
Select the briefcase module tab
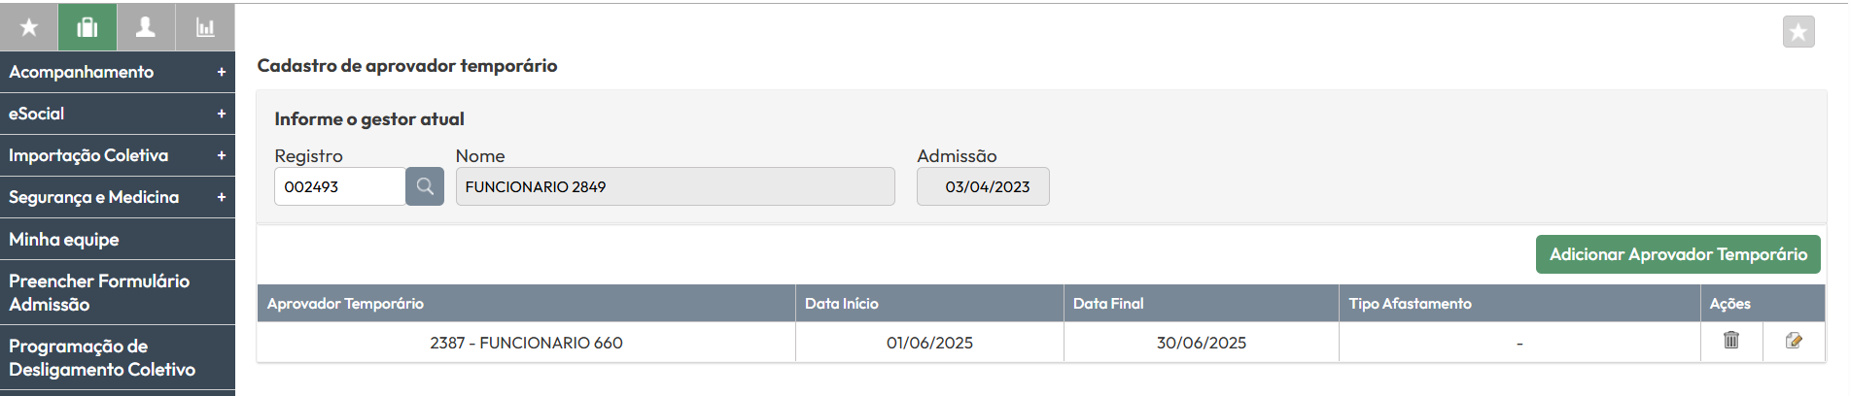point(87,27)
